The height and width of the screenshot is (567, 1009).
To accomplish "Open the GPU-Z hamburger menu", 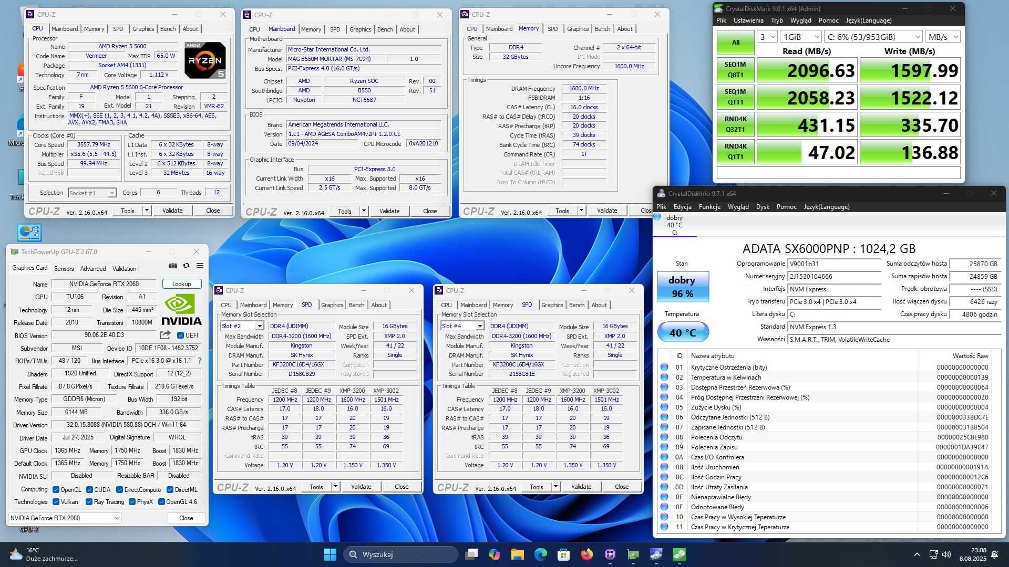I will coord(200,266).
